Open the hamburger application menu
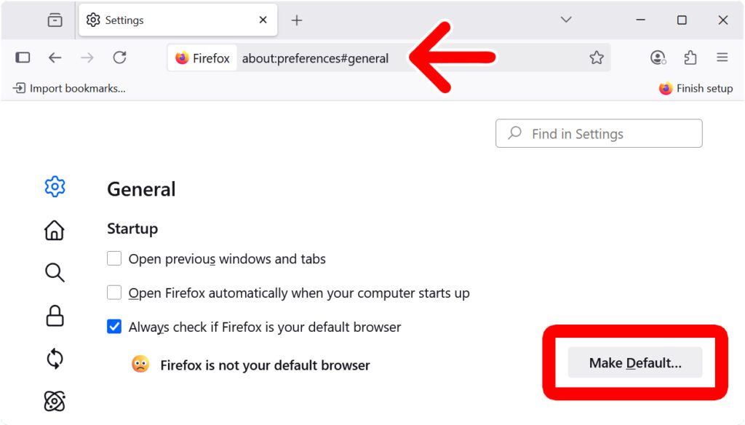 tap(722, 57)
